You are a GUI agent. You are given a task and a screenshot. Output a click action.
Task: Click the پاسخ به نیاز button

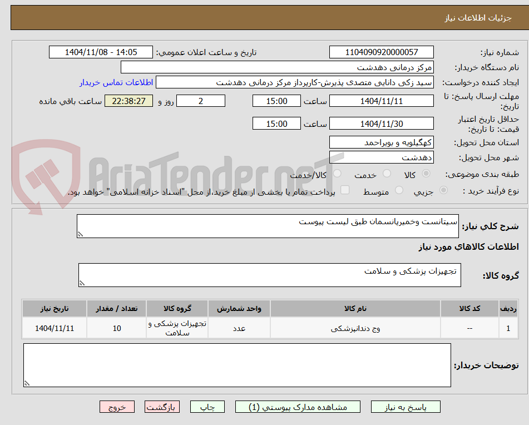point(406,407)
